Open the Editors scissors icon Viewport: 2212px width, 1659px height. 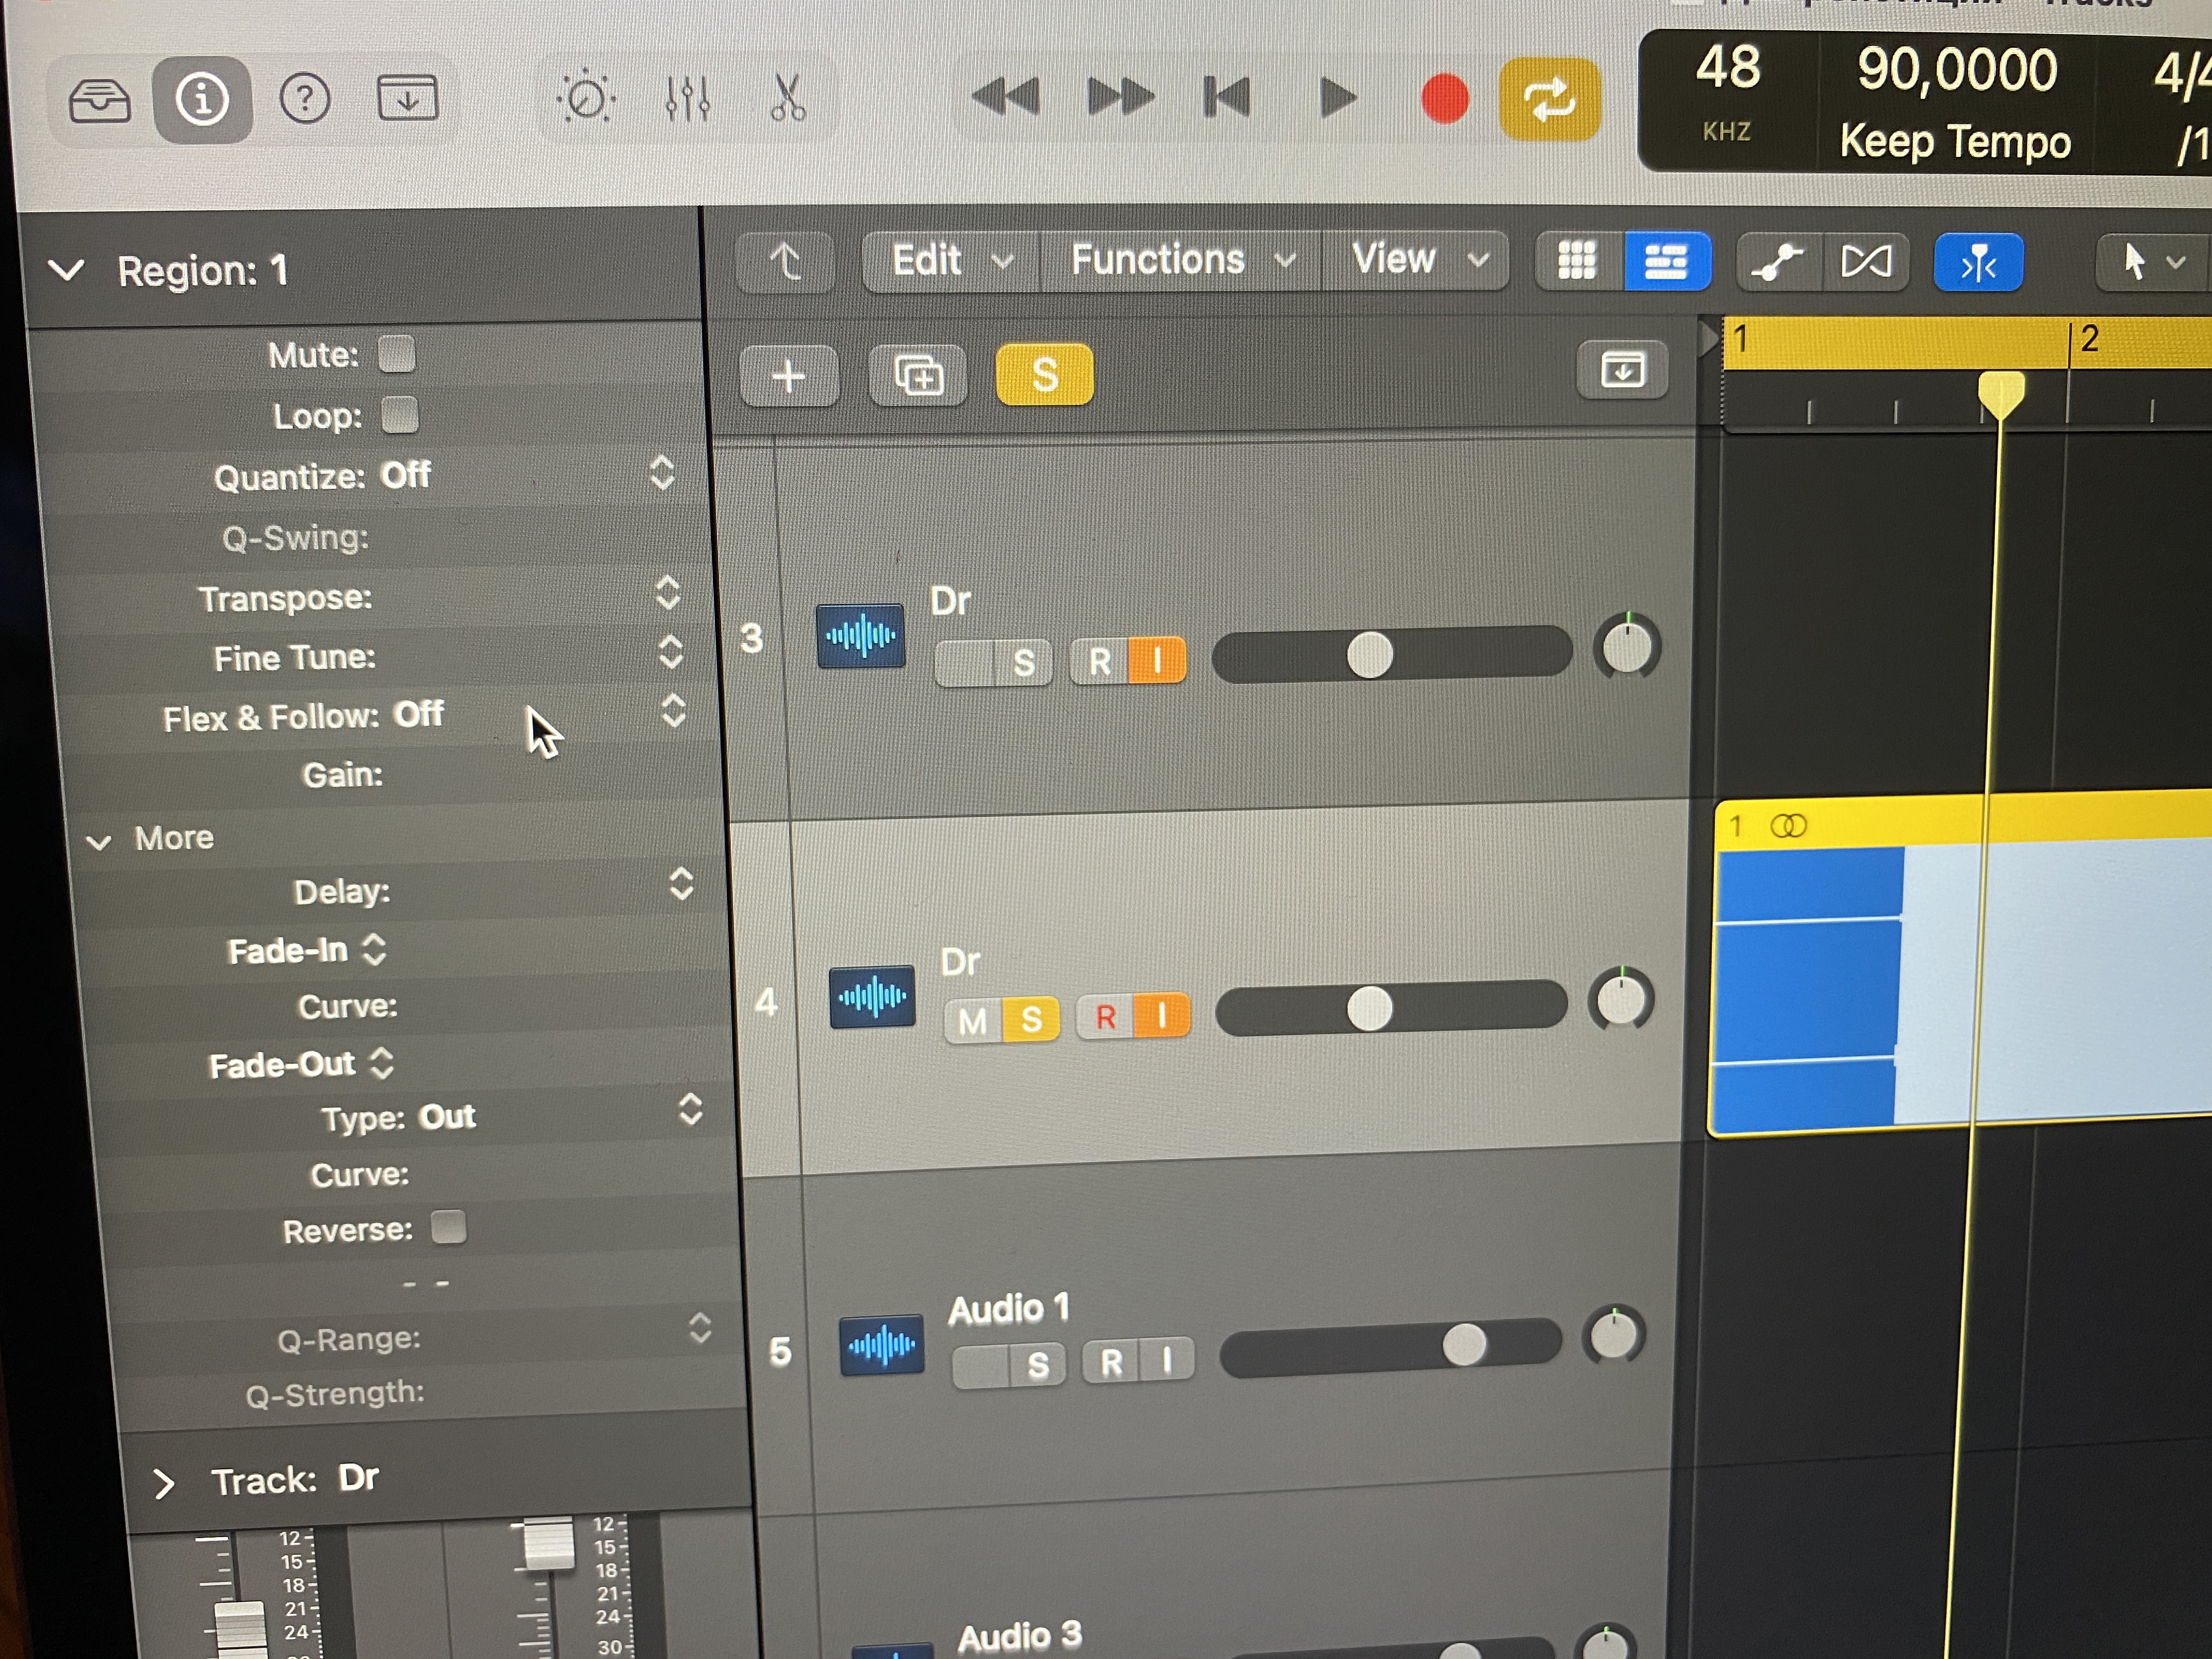[787, 99]
